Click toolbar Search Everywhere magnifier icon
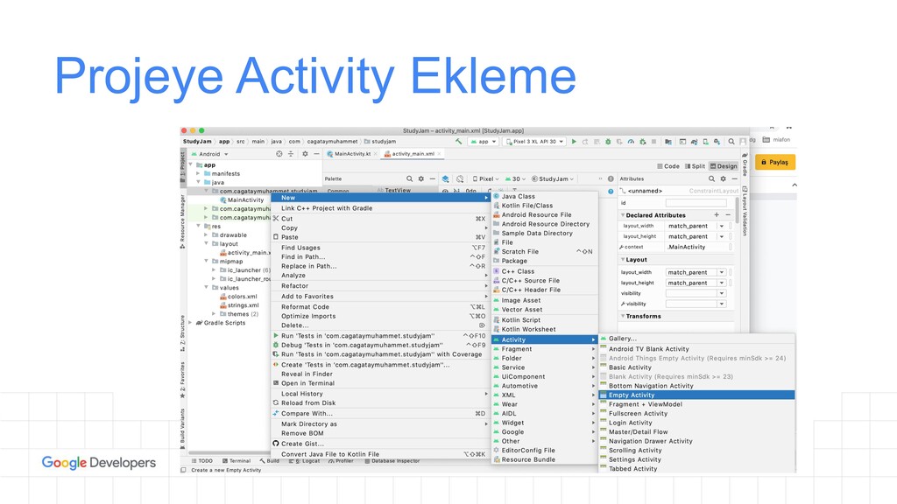897x504 pixels. pos(731,141)
